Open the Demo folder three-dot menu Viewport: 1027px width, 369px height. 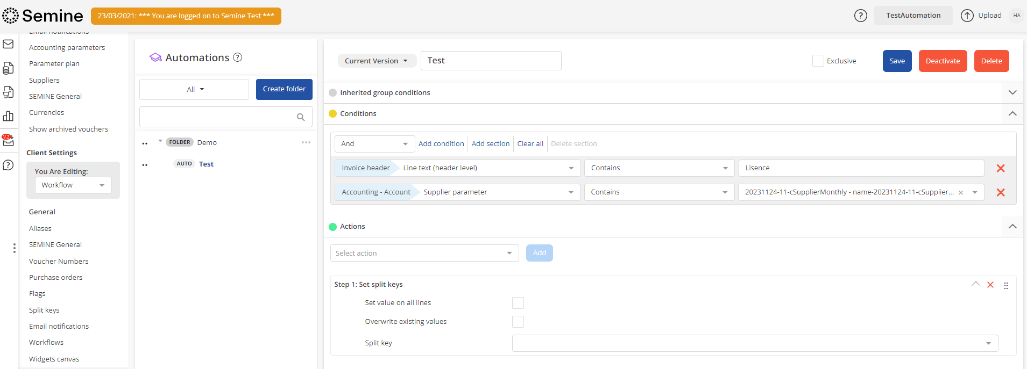click(x=306, y=142)
